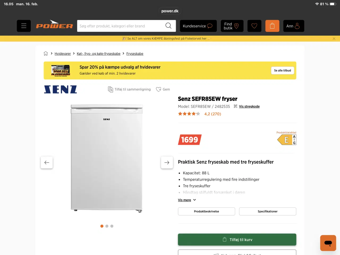Open the orange shopping cart icon

point(272,26)
